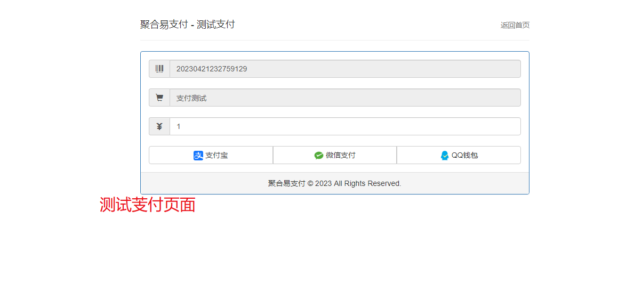626x292 pixels.
Task: Pay with 支付宝 button
Action: (x=211, y=155)
